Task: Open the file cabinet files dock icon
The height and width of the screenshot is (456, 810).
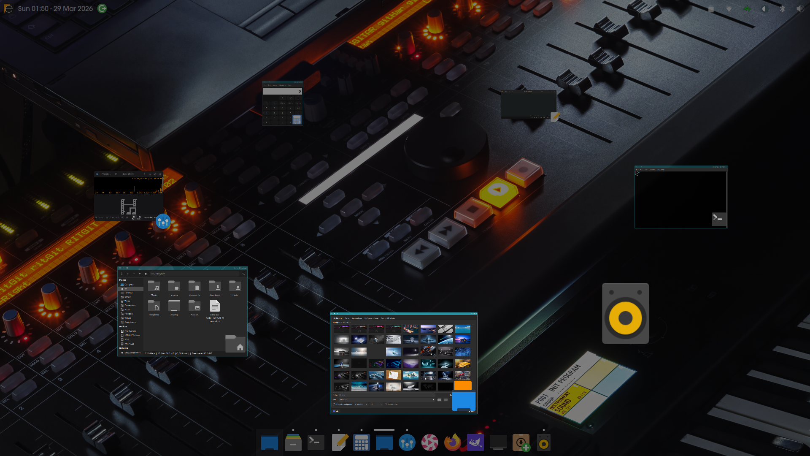Action: [x=293, y=443]
